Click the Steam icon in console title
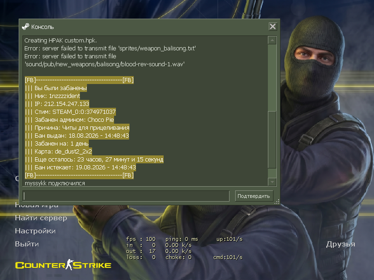Image resolution: width=374 pixels, height=280 pixels. tap(26, 27)
